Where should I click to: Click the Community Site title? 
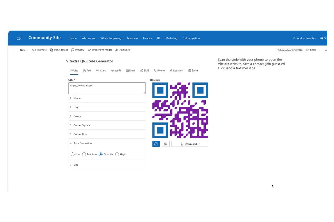(45, 38)
